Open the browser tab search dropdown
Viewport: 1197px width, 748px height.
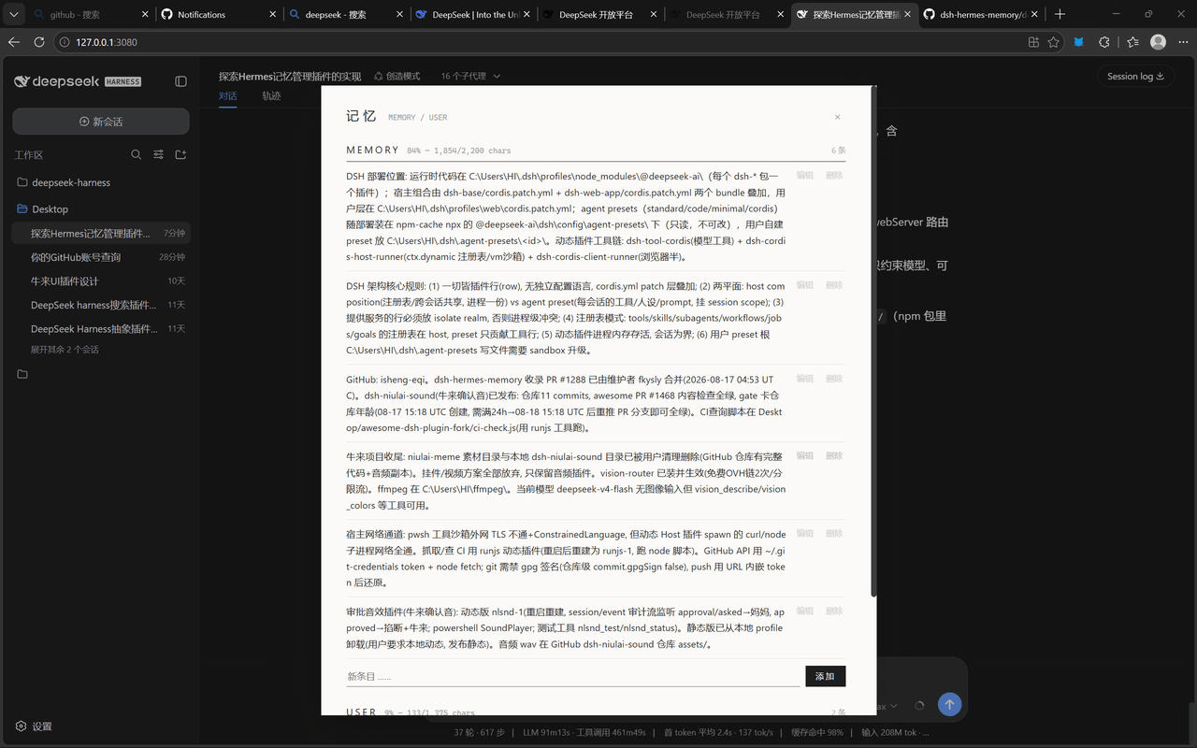13,15
